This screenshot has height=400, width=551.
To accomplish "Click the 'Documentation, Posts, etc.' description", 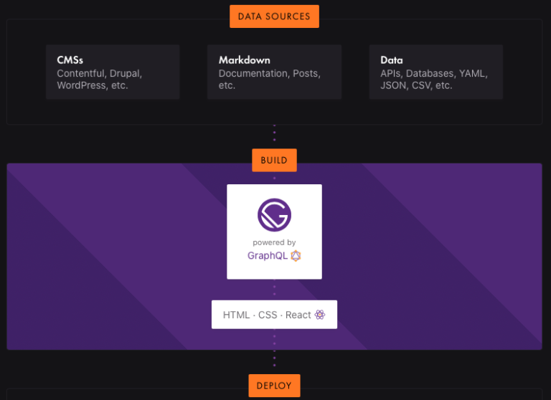I will [269, 80].
